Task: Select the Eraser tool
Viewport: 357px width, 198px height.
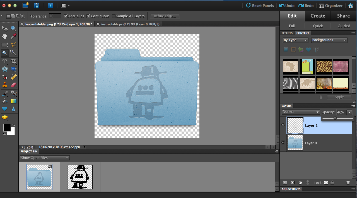Action: coord(13,85)
